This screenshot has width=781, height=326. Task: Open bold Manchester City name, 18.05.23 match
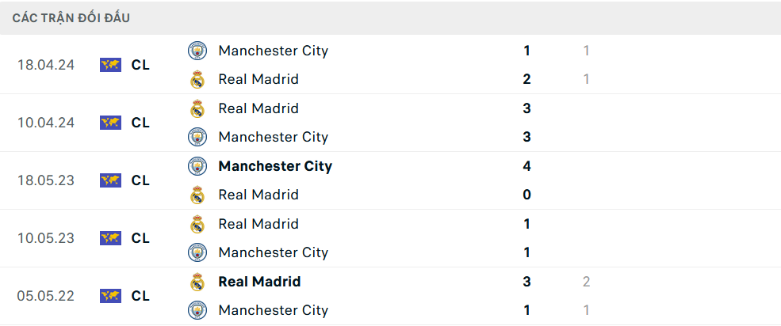275,166
